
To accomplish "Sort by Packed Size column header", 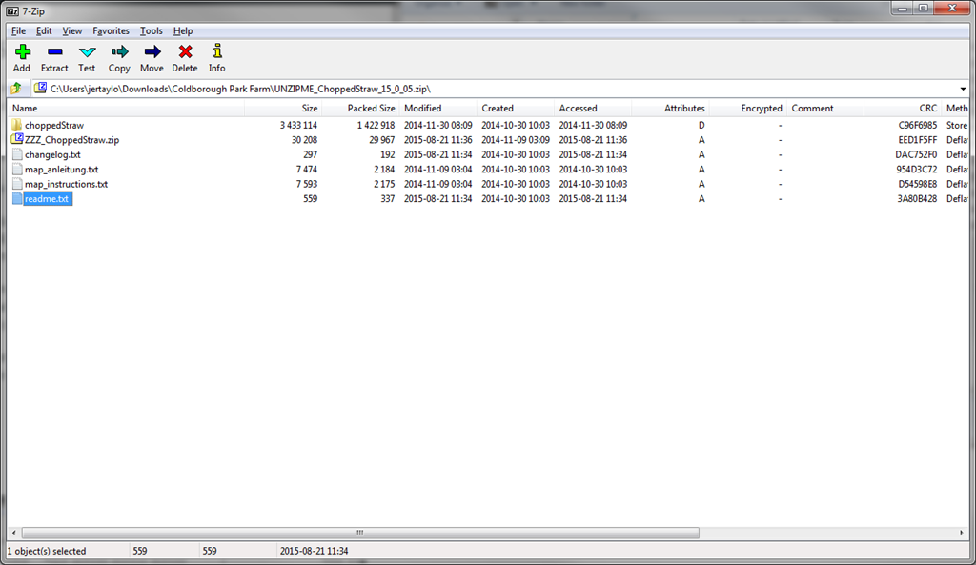I will [x=360, y=109].
